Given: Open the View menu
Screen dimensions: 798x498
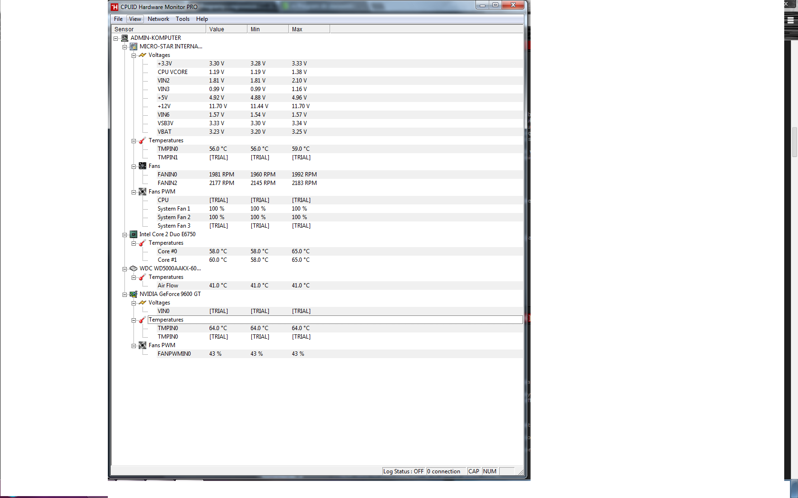Looking at the screenshot, I should pyautogui.click(x=135, y=19).
